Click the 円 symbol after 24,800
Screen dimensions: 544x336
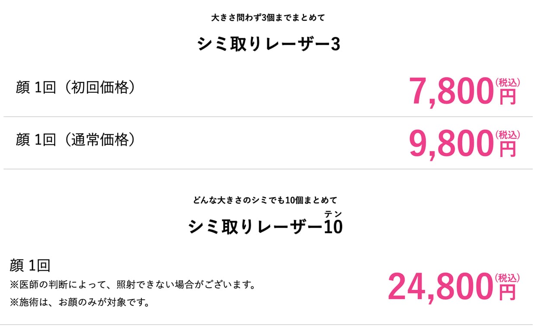tap(508, 293)
